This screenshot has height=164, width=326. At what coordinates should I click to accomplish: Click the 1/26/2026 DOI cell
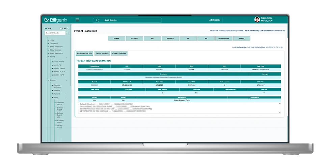pyautogui.click(x=224, y=70)
